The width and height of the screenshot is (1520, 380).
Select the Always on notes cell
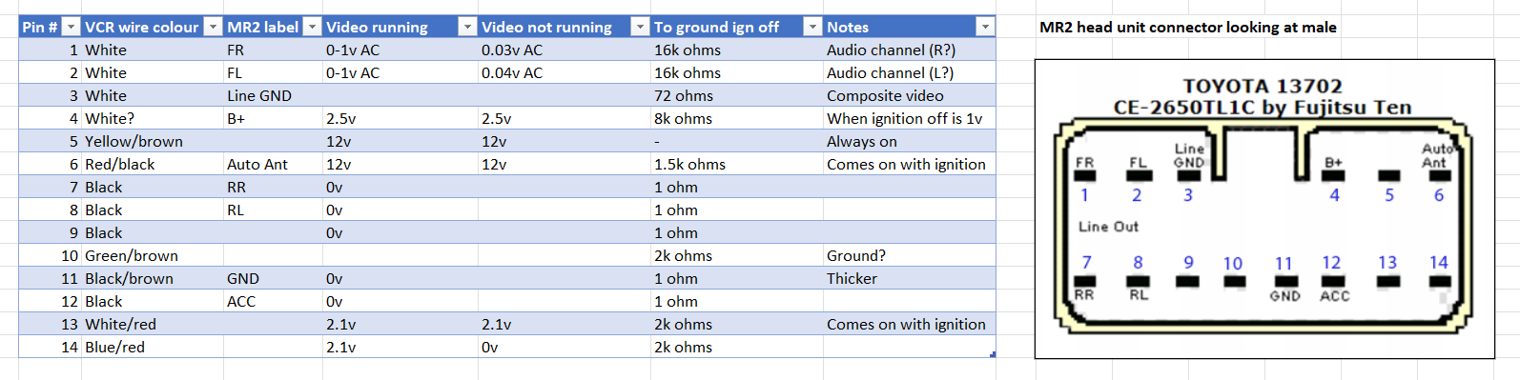(x=910, y=141)
